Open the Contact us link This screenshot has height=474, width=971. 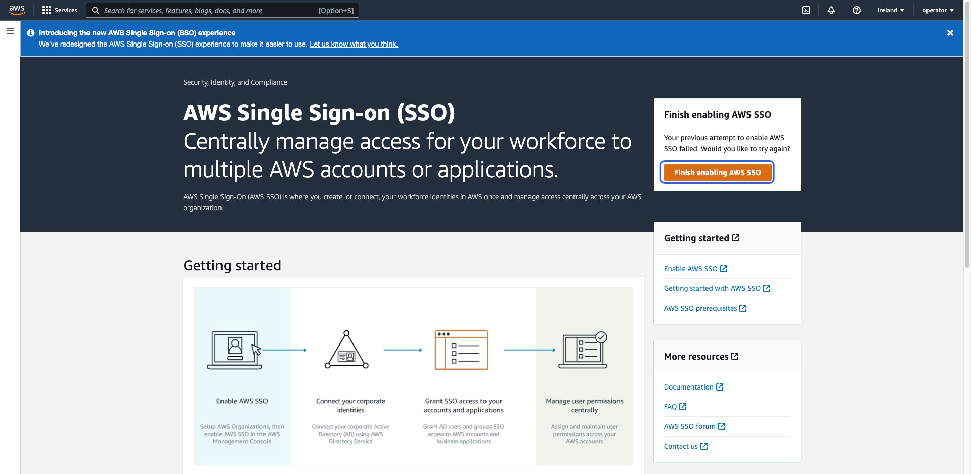[686, 446]
